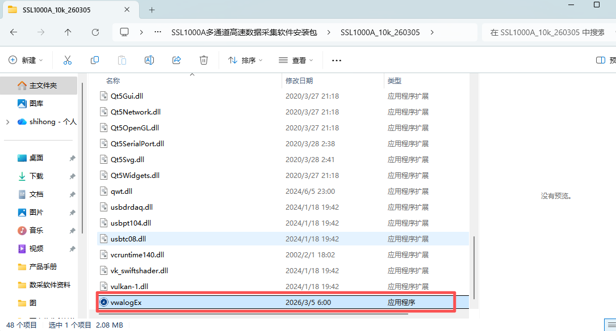The height and width of the screenshot is (331, 616).
Task: Go back to previous folder
Action: point(14,32)
